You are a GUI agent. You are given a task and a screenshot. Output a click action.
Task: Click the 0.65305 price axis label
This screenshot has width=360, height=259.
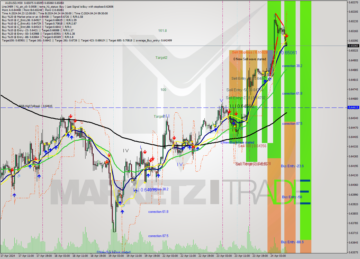click(353, 12)
